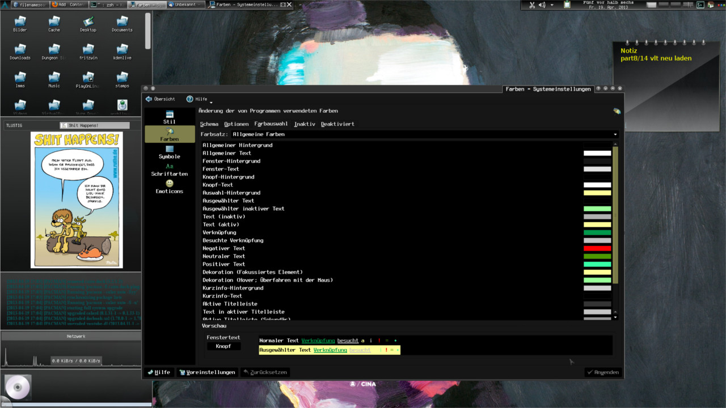
Task: Click the CD disc icon widget
Action: (18, 388)
